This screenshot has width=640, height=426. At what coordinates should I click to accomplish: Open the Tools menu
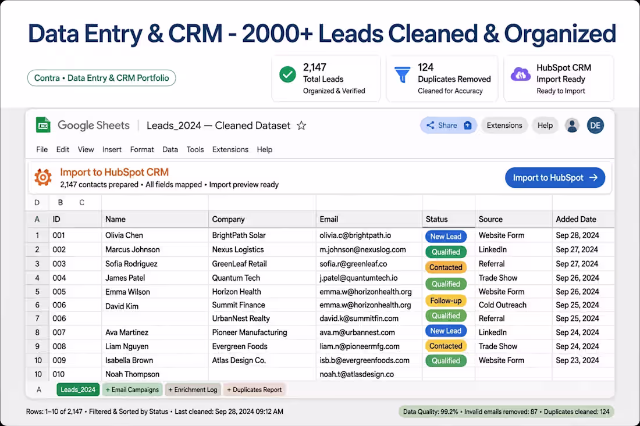[x=195, y=149]
